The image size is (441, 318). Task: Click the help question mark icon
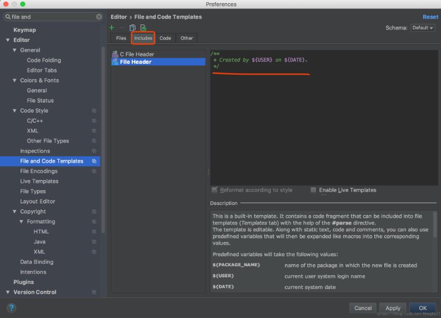(11, 308)
